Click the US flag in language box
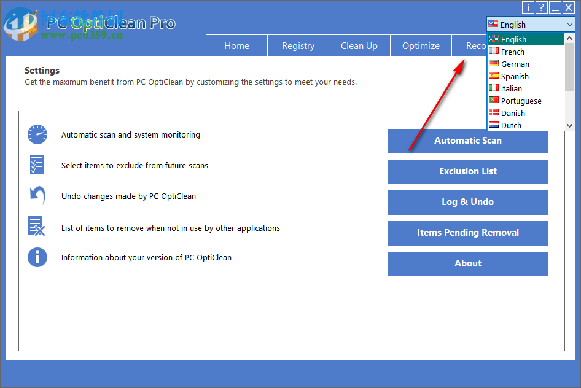The image size is (581, 388). tap(493, 24)
